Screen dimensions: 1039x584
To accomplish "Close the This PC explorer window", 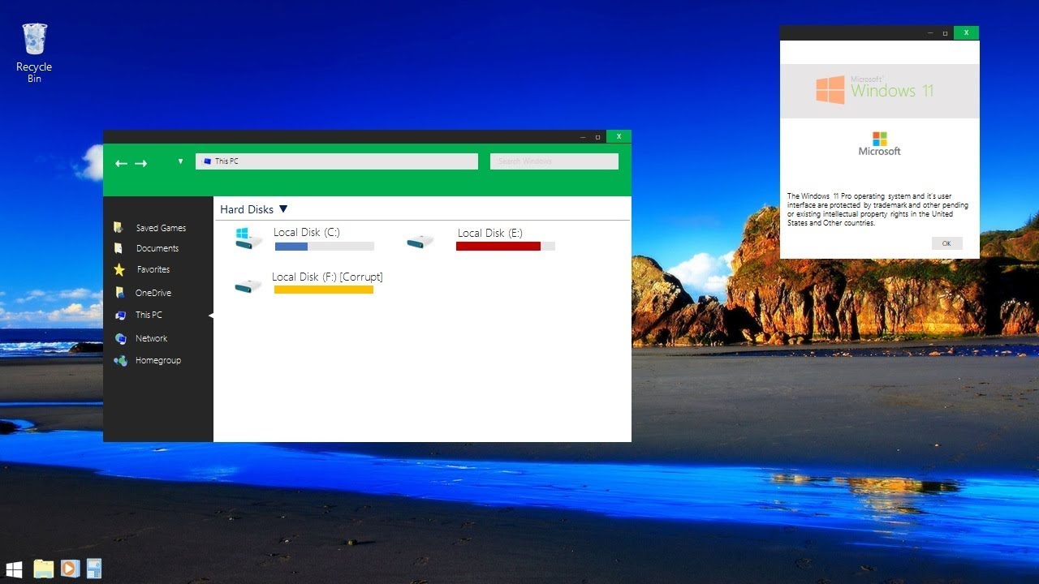I will 619,137.
